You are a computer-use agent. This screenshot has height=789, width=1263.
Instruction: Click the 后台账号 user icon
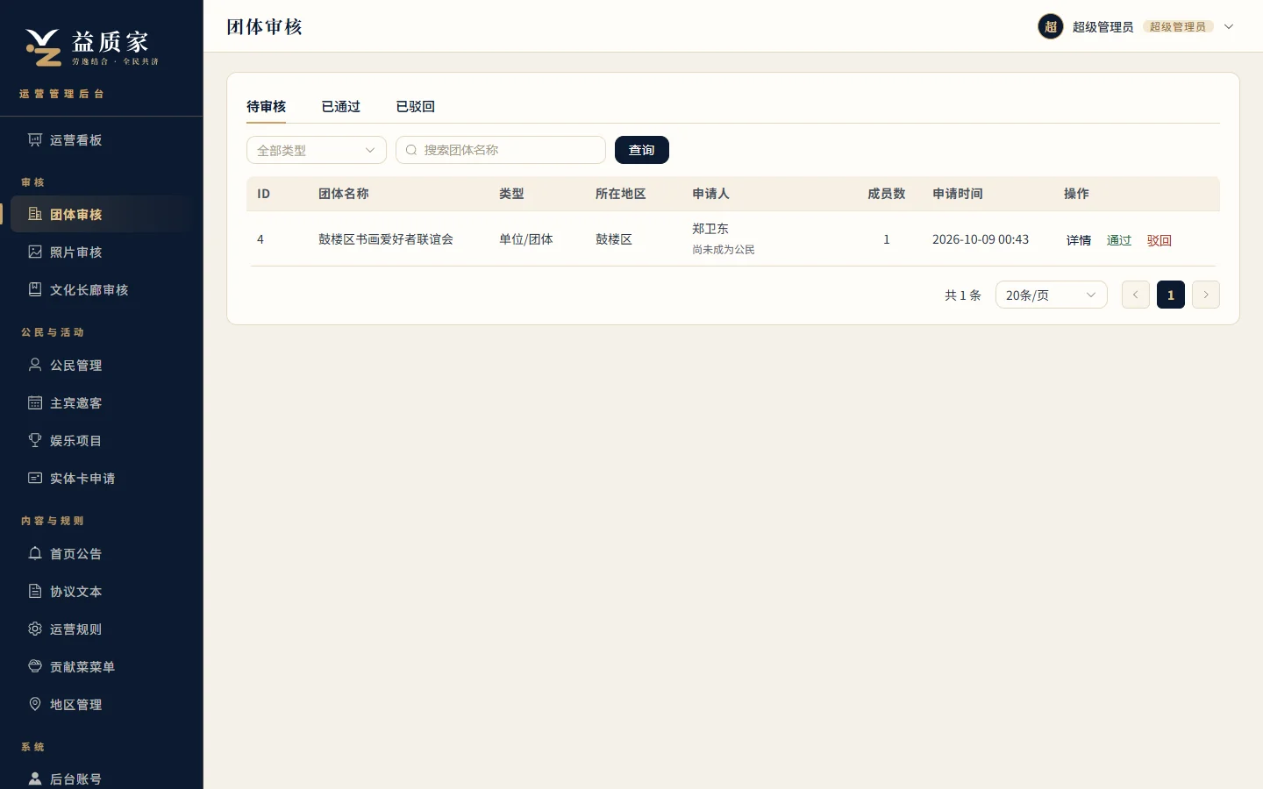(35, 779)
